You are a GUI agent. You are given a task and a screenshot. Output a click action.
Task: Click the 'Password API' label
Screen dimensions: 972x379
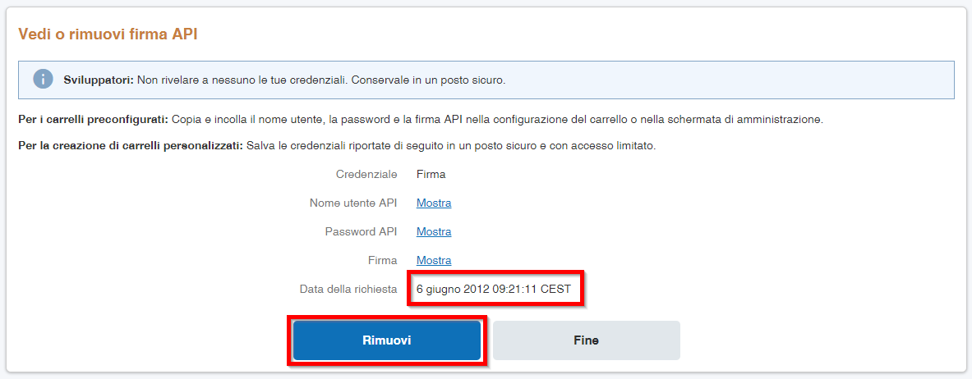(361, 231)
